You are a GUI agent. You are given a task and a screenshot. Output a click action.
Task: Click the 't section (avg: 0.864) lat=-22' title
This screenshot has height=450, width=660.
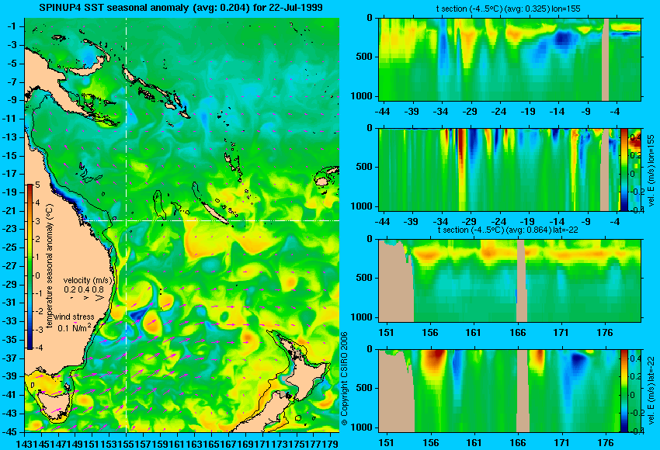pos(508,230)
